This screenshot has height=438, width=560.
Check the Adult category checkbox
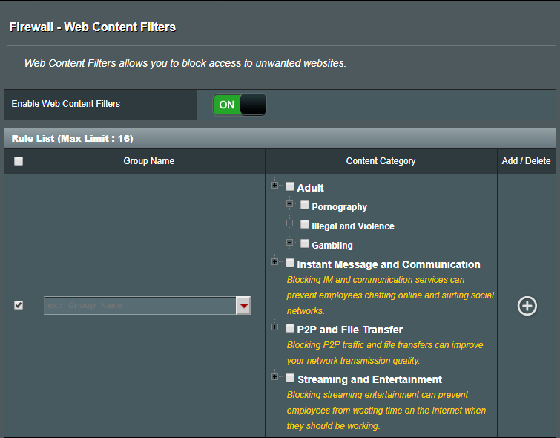pos(290,187)
